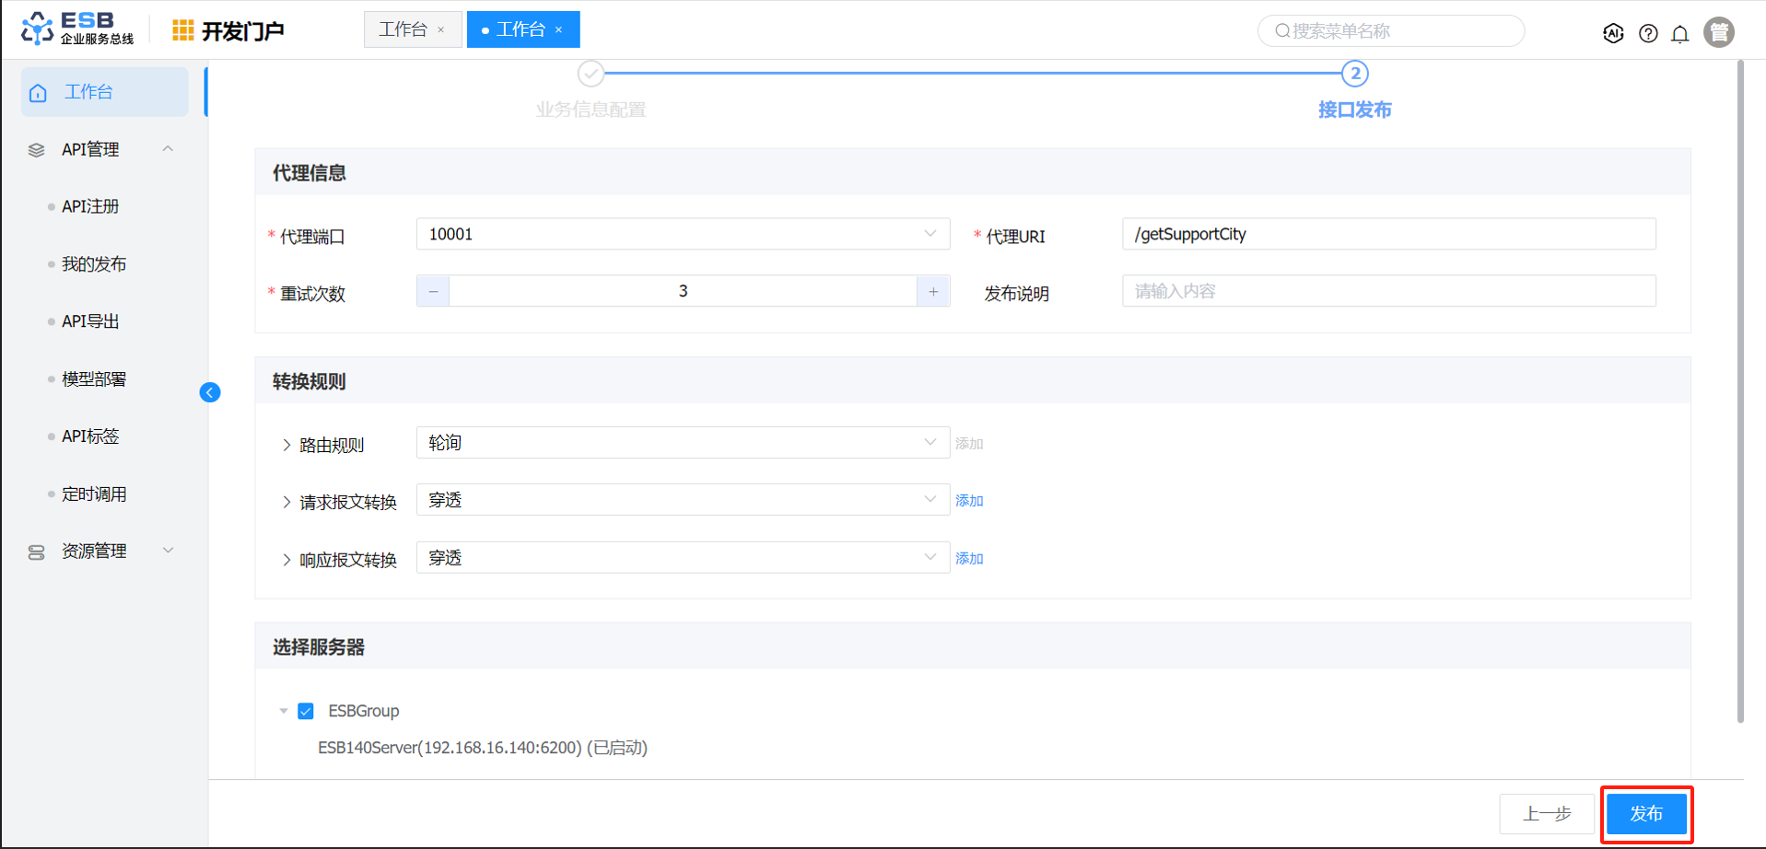Image resolution: width=1766 pixels, height=849 pixels.
Task: Click the 发布 button
Action: click(x=1645, y=814)
